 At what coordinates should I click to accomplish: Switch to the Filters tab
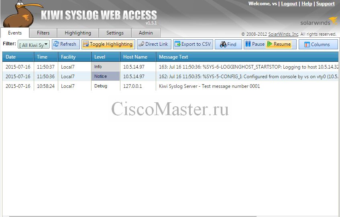tap(43, 33)
